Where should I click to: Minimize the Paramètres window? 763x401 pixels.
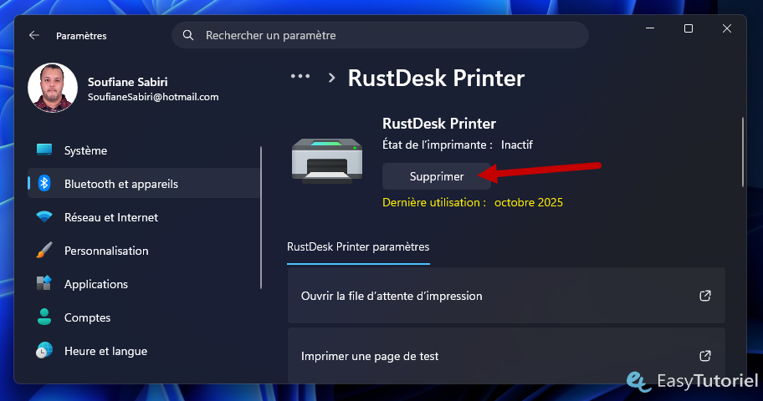point(649,28)
